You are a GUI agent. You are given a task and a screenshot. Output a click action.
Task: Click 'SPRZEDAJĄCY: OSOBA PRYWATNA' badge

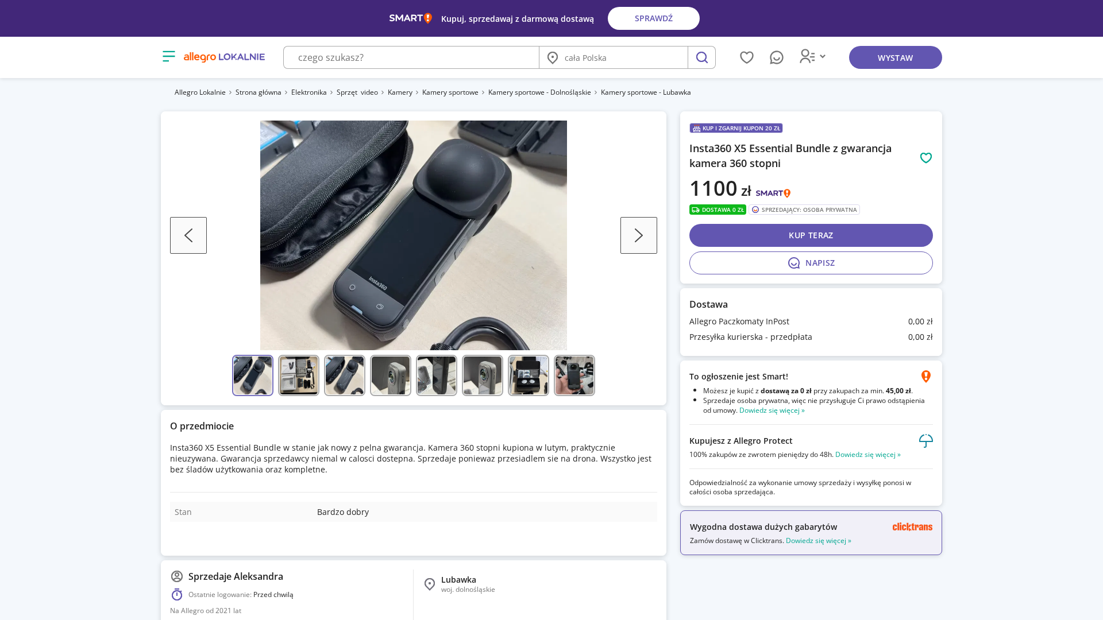[x=804, y=210]
